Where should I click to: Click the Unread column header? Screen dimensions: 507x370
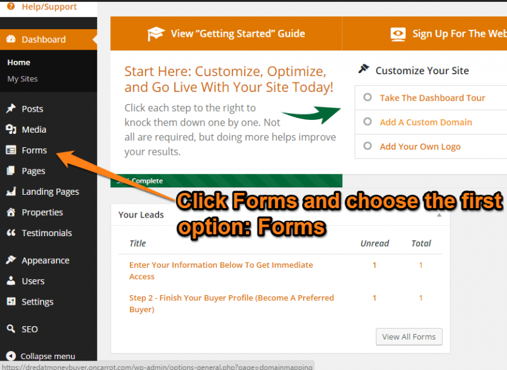(375, 244)
